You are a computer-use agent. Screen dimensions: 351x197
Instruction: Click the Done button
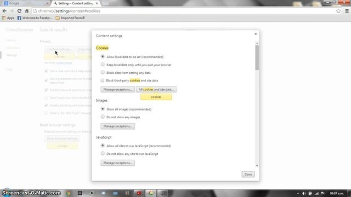(x=248, y=174)
